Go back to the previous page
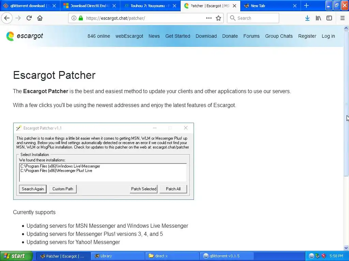The image size is (349, 261). coord(7,18)
